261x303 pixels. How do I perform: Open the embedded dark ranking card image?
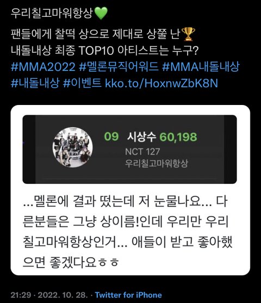pos(129,149)
